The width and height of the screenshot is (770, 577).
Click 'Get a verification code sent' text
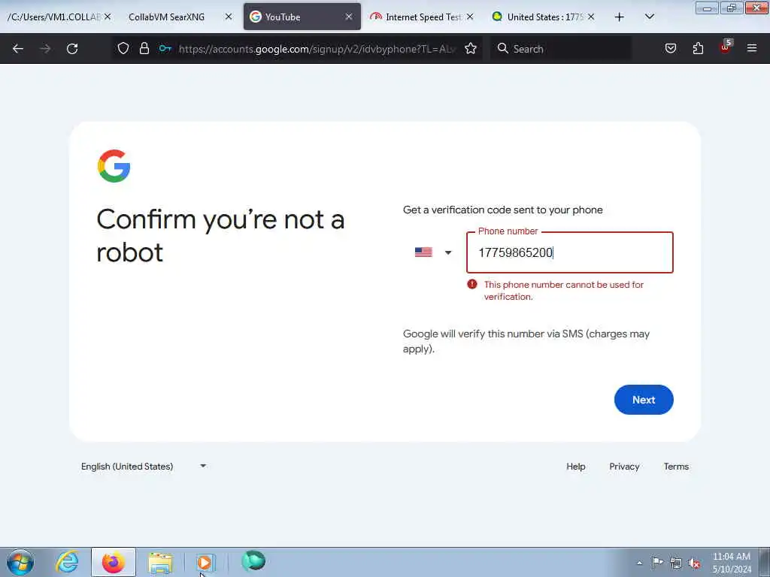click(502, 210)
